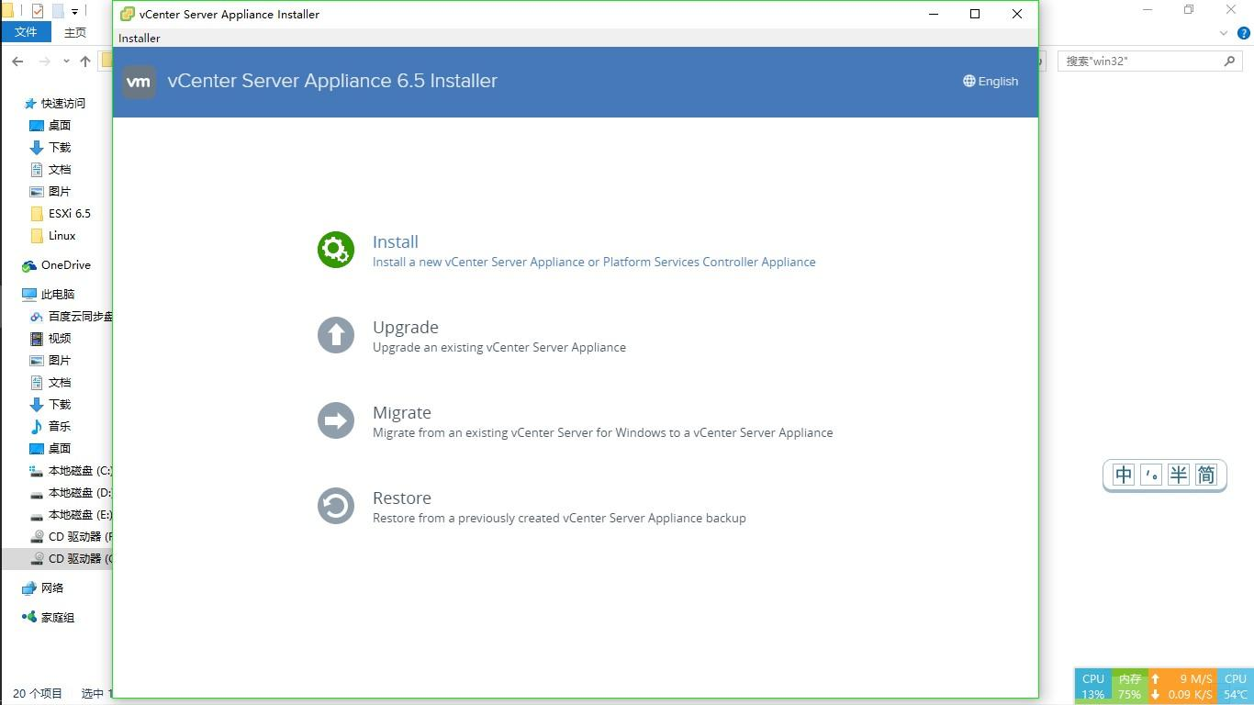Screen dimensions: 1254x705
Task: Open 桌面 under 快速访问
Action: tap(50, 126)
